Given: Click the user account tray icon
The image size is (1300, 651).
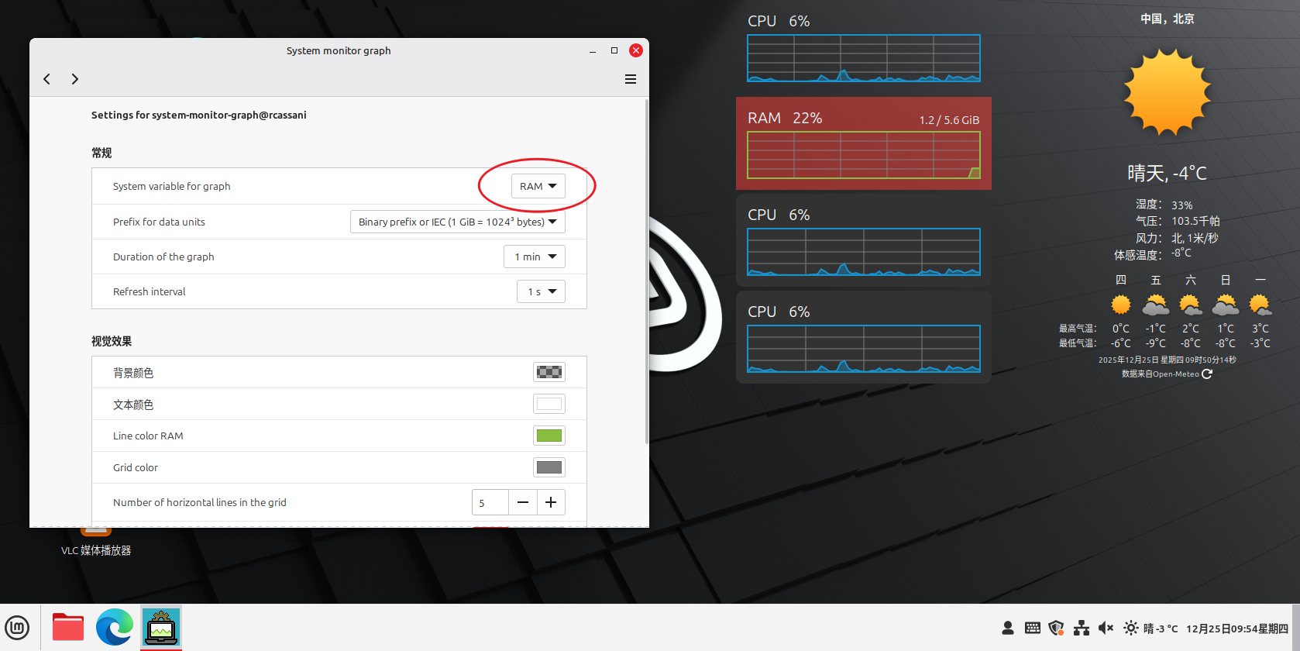Looking at the screenshot, I should [1008, 629].
